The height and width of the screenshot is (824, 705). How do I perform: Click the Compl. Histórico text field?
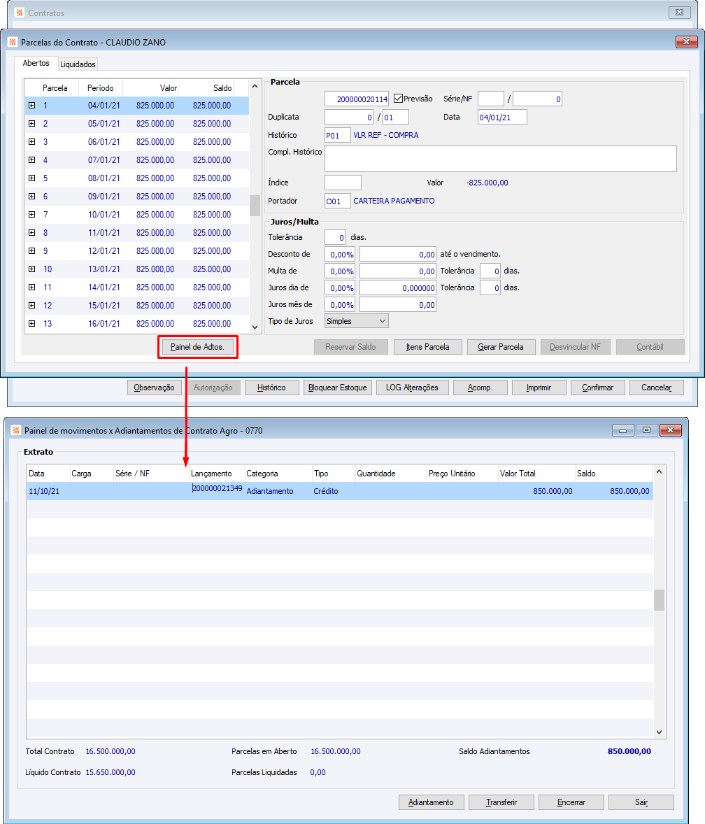501,159
